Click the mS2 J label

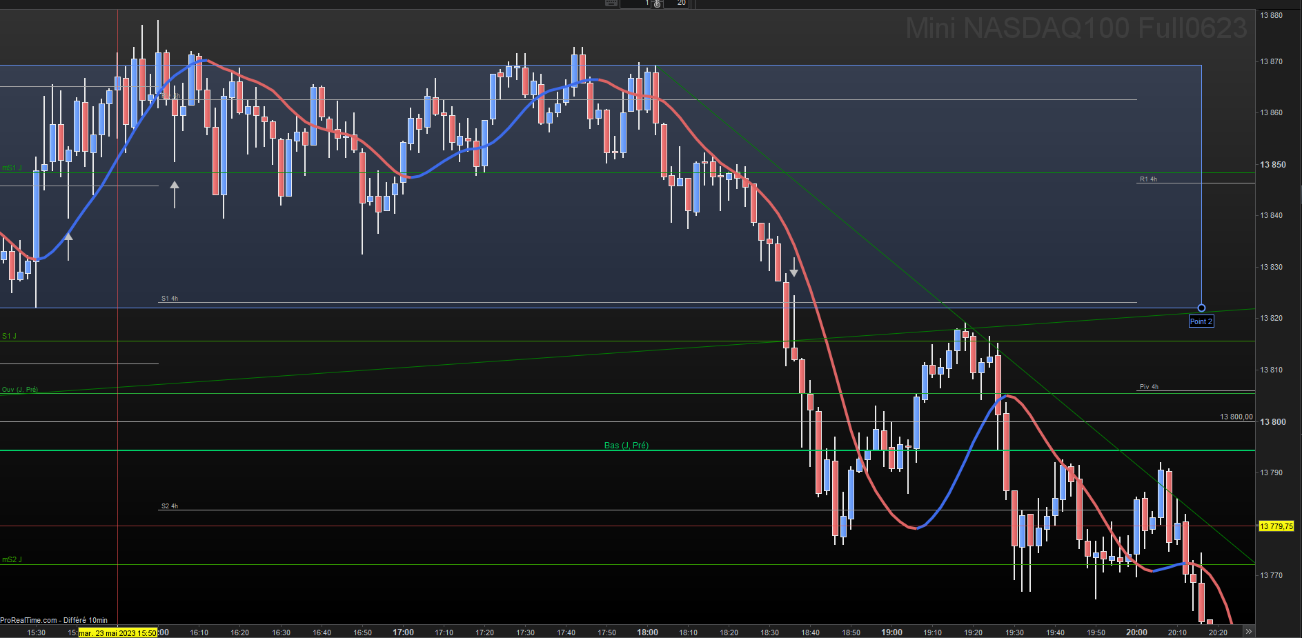click(x=12, y=560)
